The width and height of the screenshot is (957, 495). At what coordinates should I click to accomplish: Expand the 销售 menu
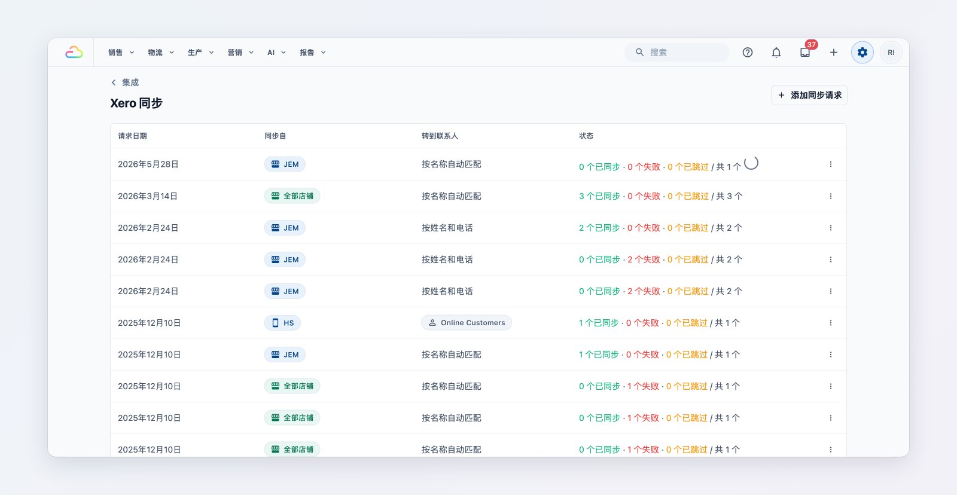click(x=121, y=53)
